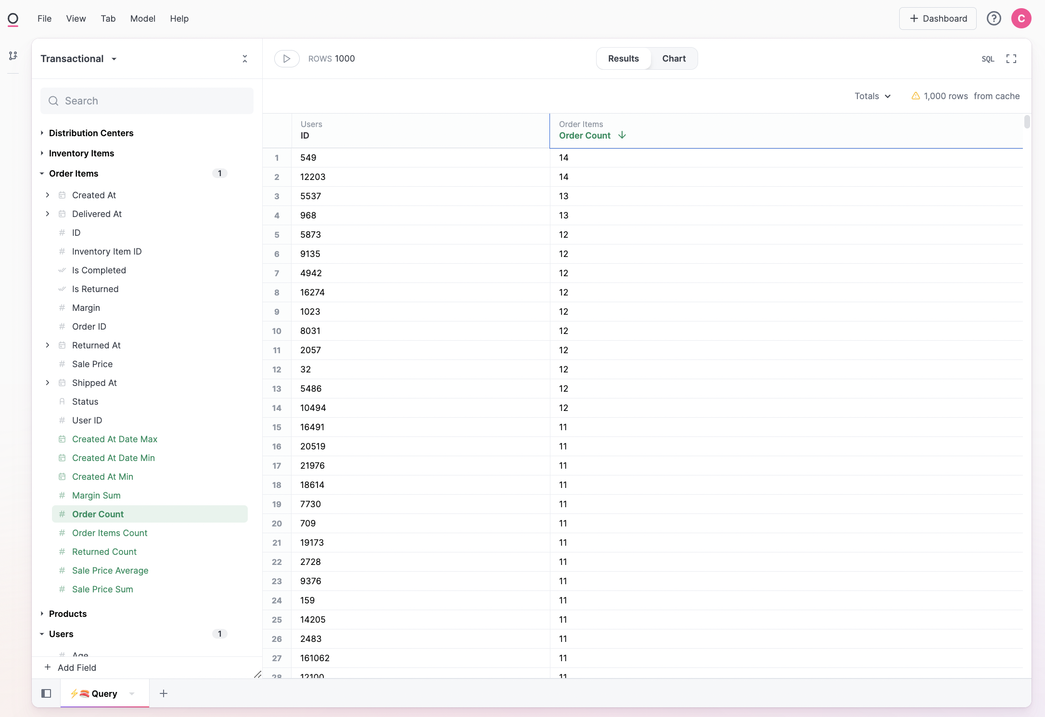Expand the Created At date field
1045x717 pixels.
coord(48,195)
